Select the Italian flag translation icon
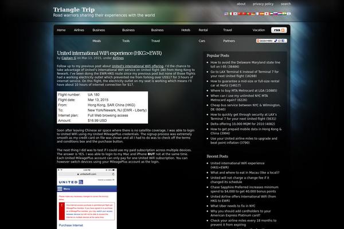Screen dimensions: 344x229 231,14
